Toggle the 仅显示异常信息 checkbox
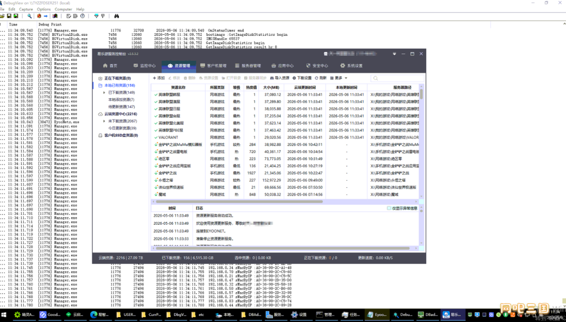 (x=389, y=208)
